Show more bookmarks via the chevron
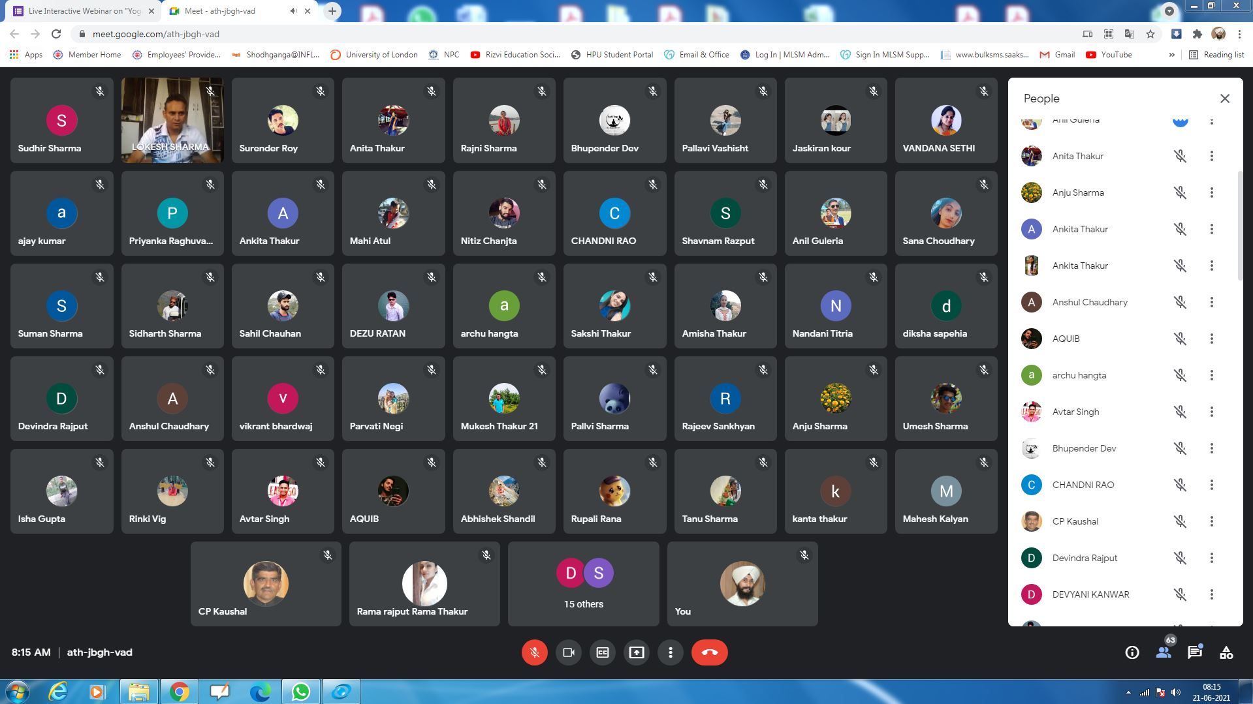The width and height of the screenshot is (1253, 704). [1171, 55]
